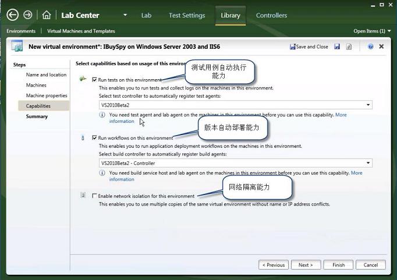Open the Environments sub-tab

coord(21,31)
